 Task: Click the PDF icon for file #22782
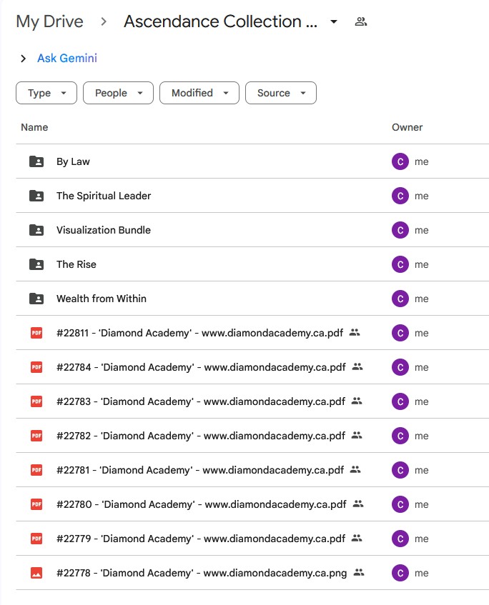pos(36,436)
